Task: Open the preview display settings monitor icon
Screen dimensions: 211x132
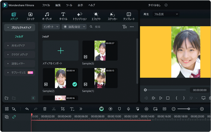Action: pyautogui.click(x=203, y=98)
